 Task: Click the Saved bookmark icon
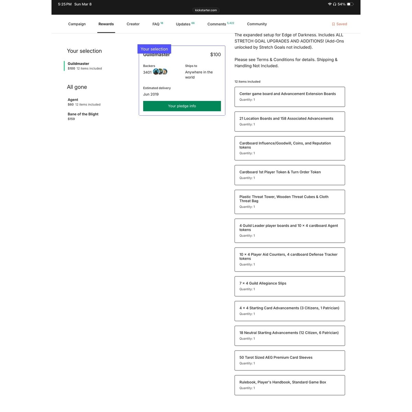[x=333, y=24]
